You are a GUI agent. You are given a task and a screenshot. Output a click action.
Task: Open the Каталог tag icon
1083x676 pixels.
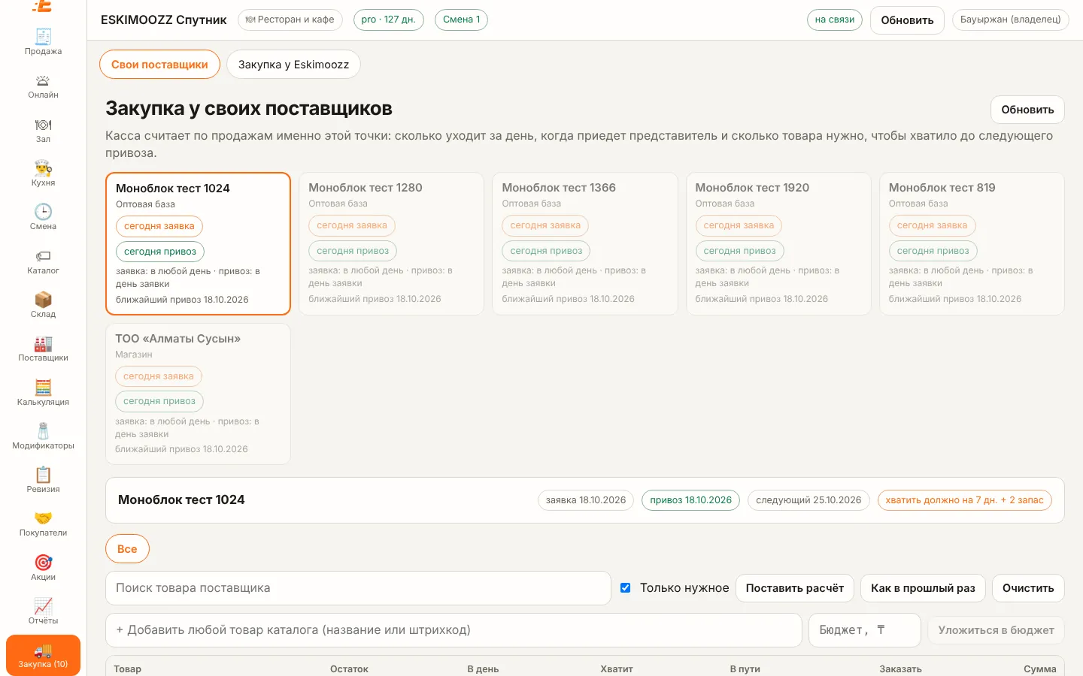[x=43, y=256]
